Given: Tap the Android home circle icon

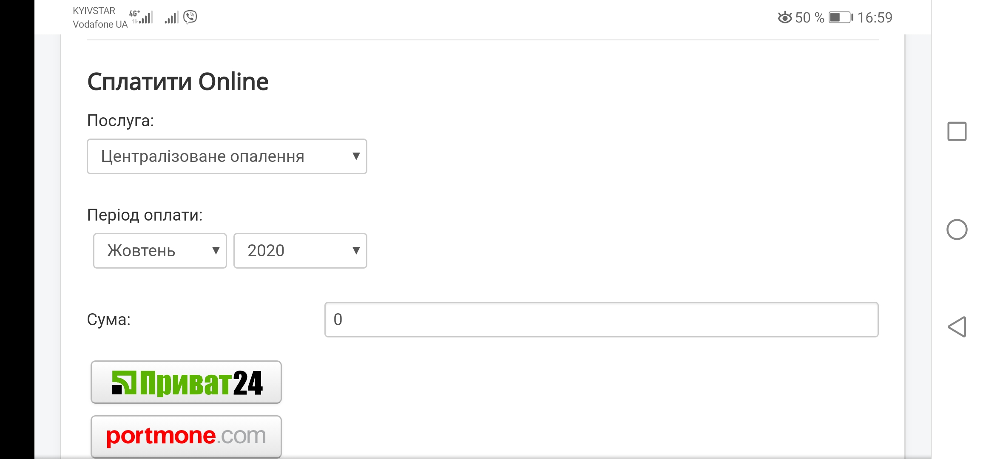Looking at the screenshot, I should pyautogui.click(x=957, y=229).
